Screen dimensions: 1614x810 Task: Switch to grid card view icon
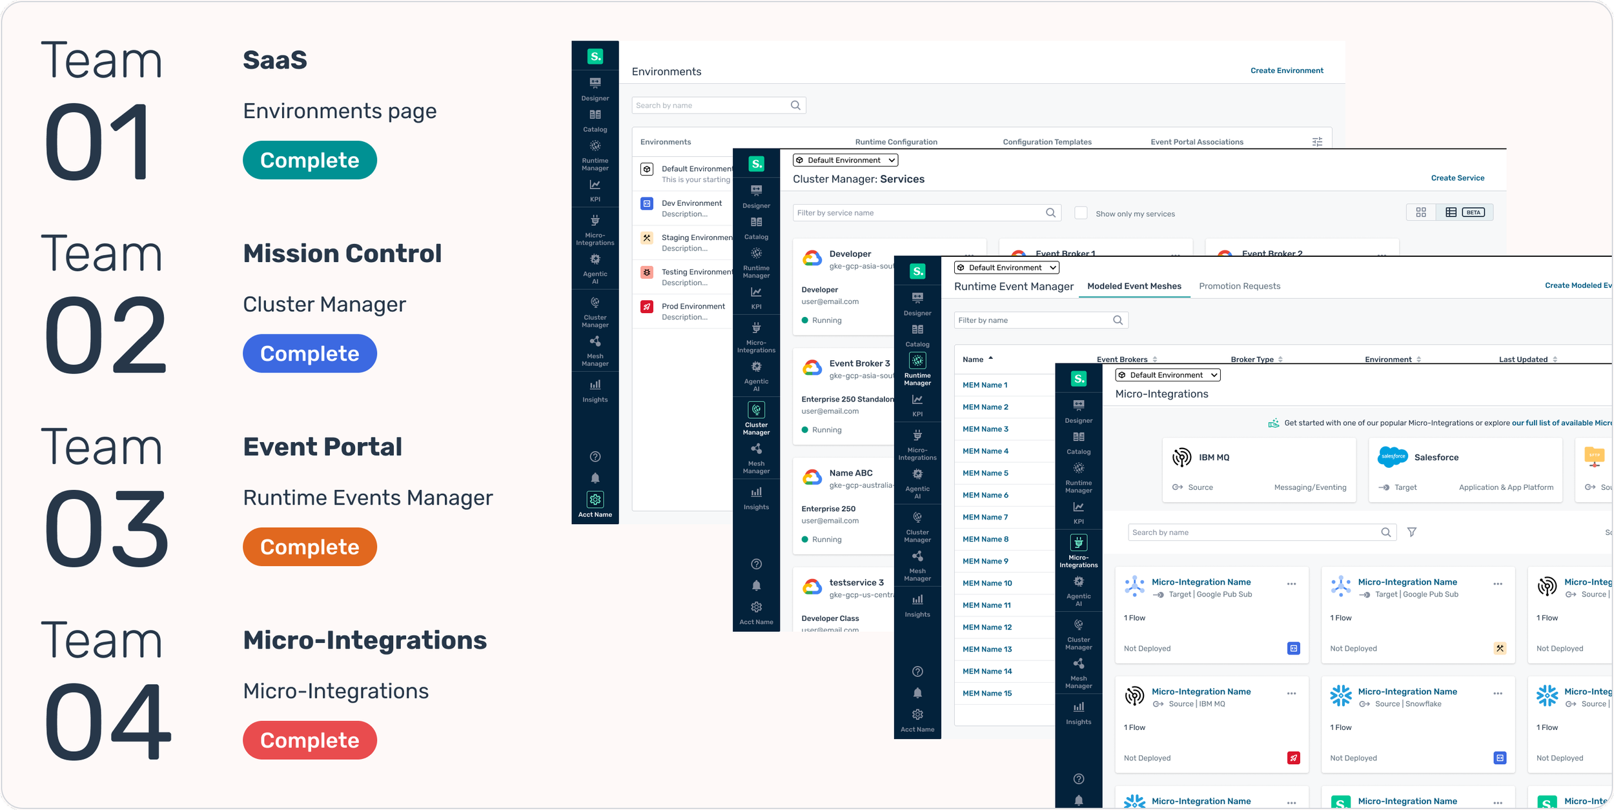[x=1421, y=212]
